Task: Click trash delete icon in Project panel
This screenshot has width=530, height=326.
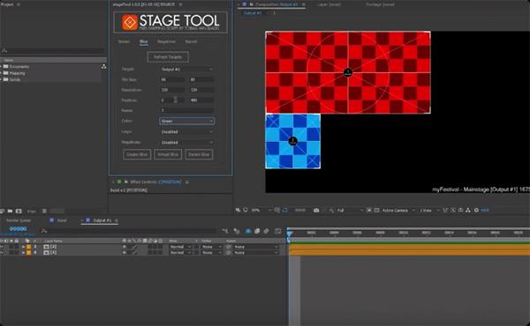Action: pos(44,211)
